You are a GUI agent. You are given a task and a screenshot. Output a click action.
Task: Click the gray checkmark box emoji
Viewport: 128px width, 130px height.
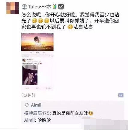[61, 7]
